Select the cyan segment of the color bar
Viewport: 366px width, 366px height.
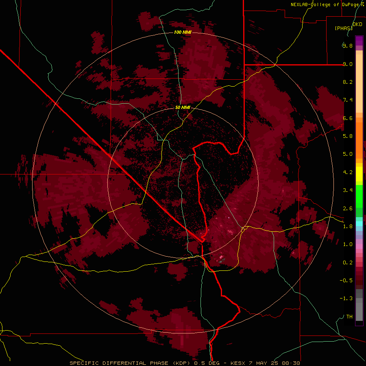(x=359, y=223)
